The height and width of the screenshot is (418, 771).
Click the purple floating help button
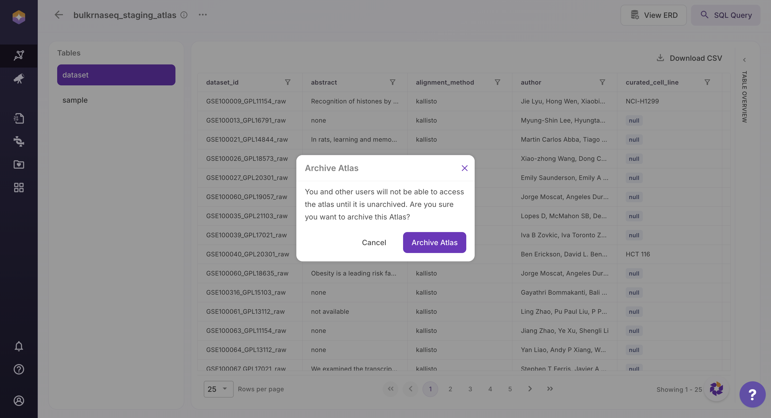[752, 394]
